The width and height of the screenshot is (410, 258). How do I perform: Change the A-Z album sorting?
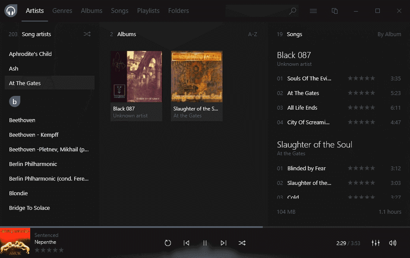tap(253, 34)
